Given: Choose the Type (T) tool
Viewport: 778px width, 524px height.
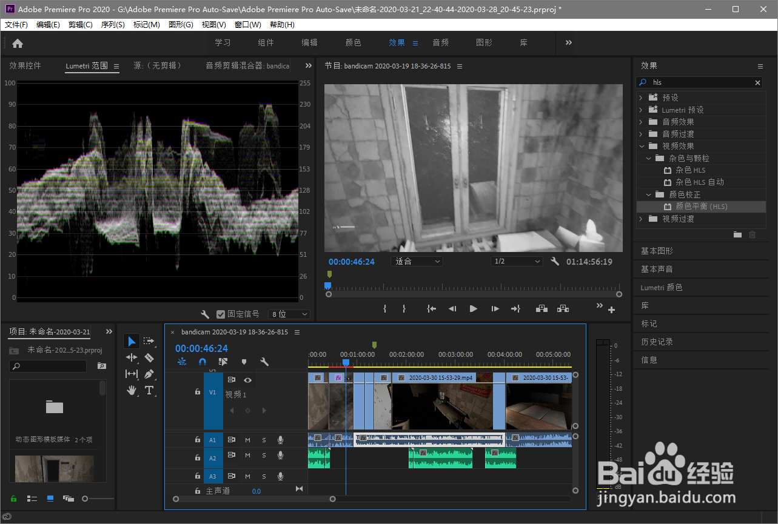Looking at the screenshot, I should coord(149,390).
